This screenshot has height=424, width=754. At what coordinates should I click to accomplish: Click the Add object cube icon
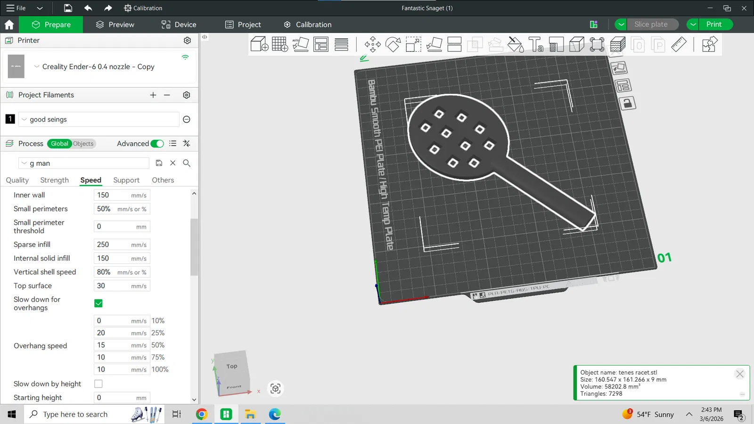[259, 44]
